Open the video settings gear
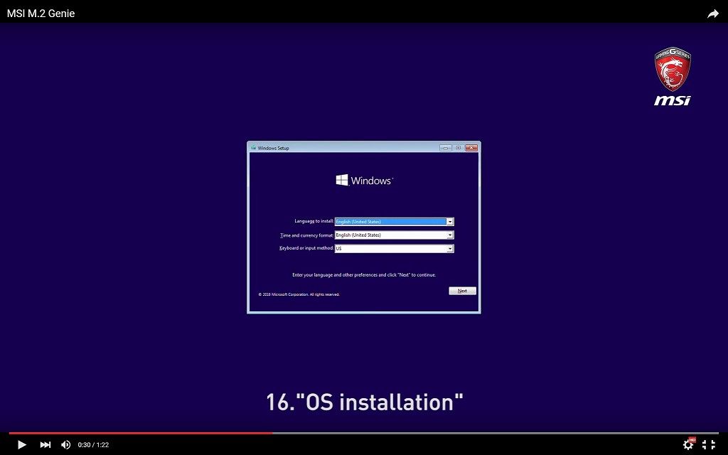This screenshot has width=728, height=455. 688,445
